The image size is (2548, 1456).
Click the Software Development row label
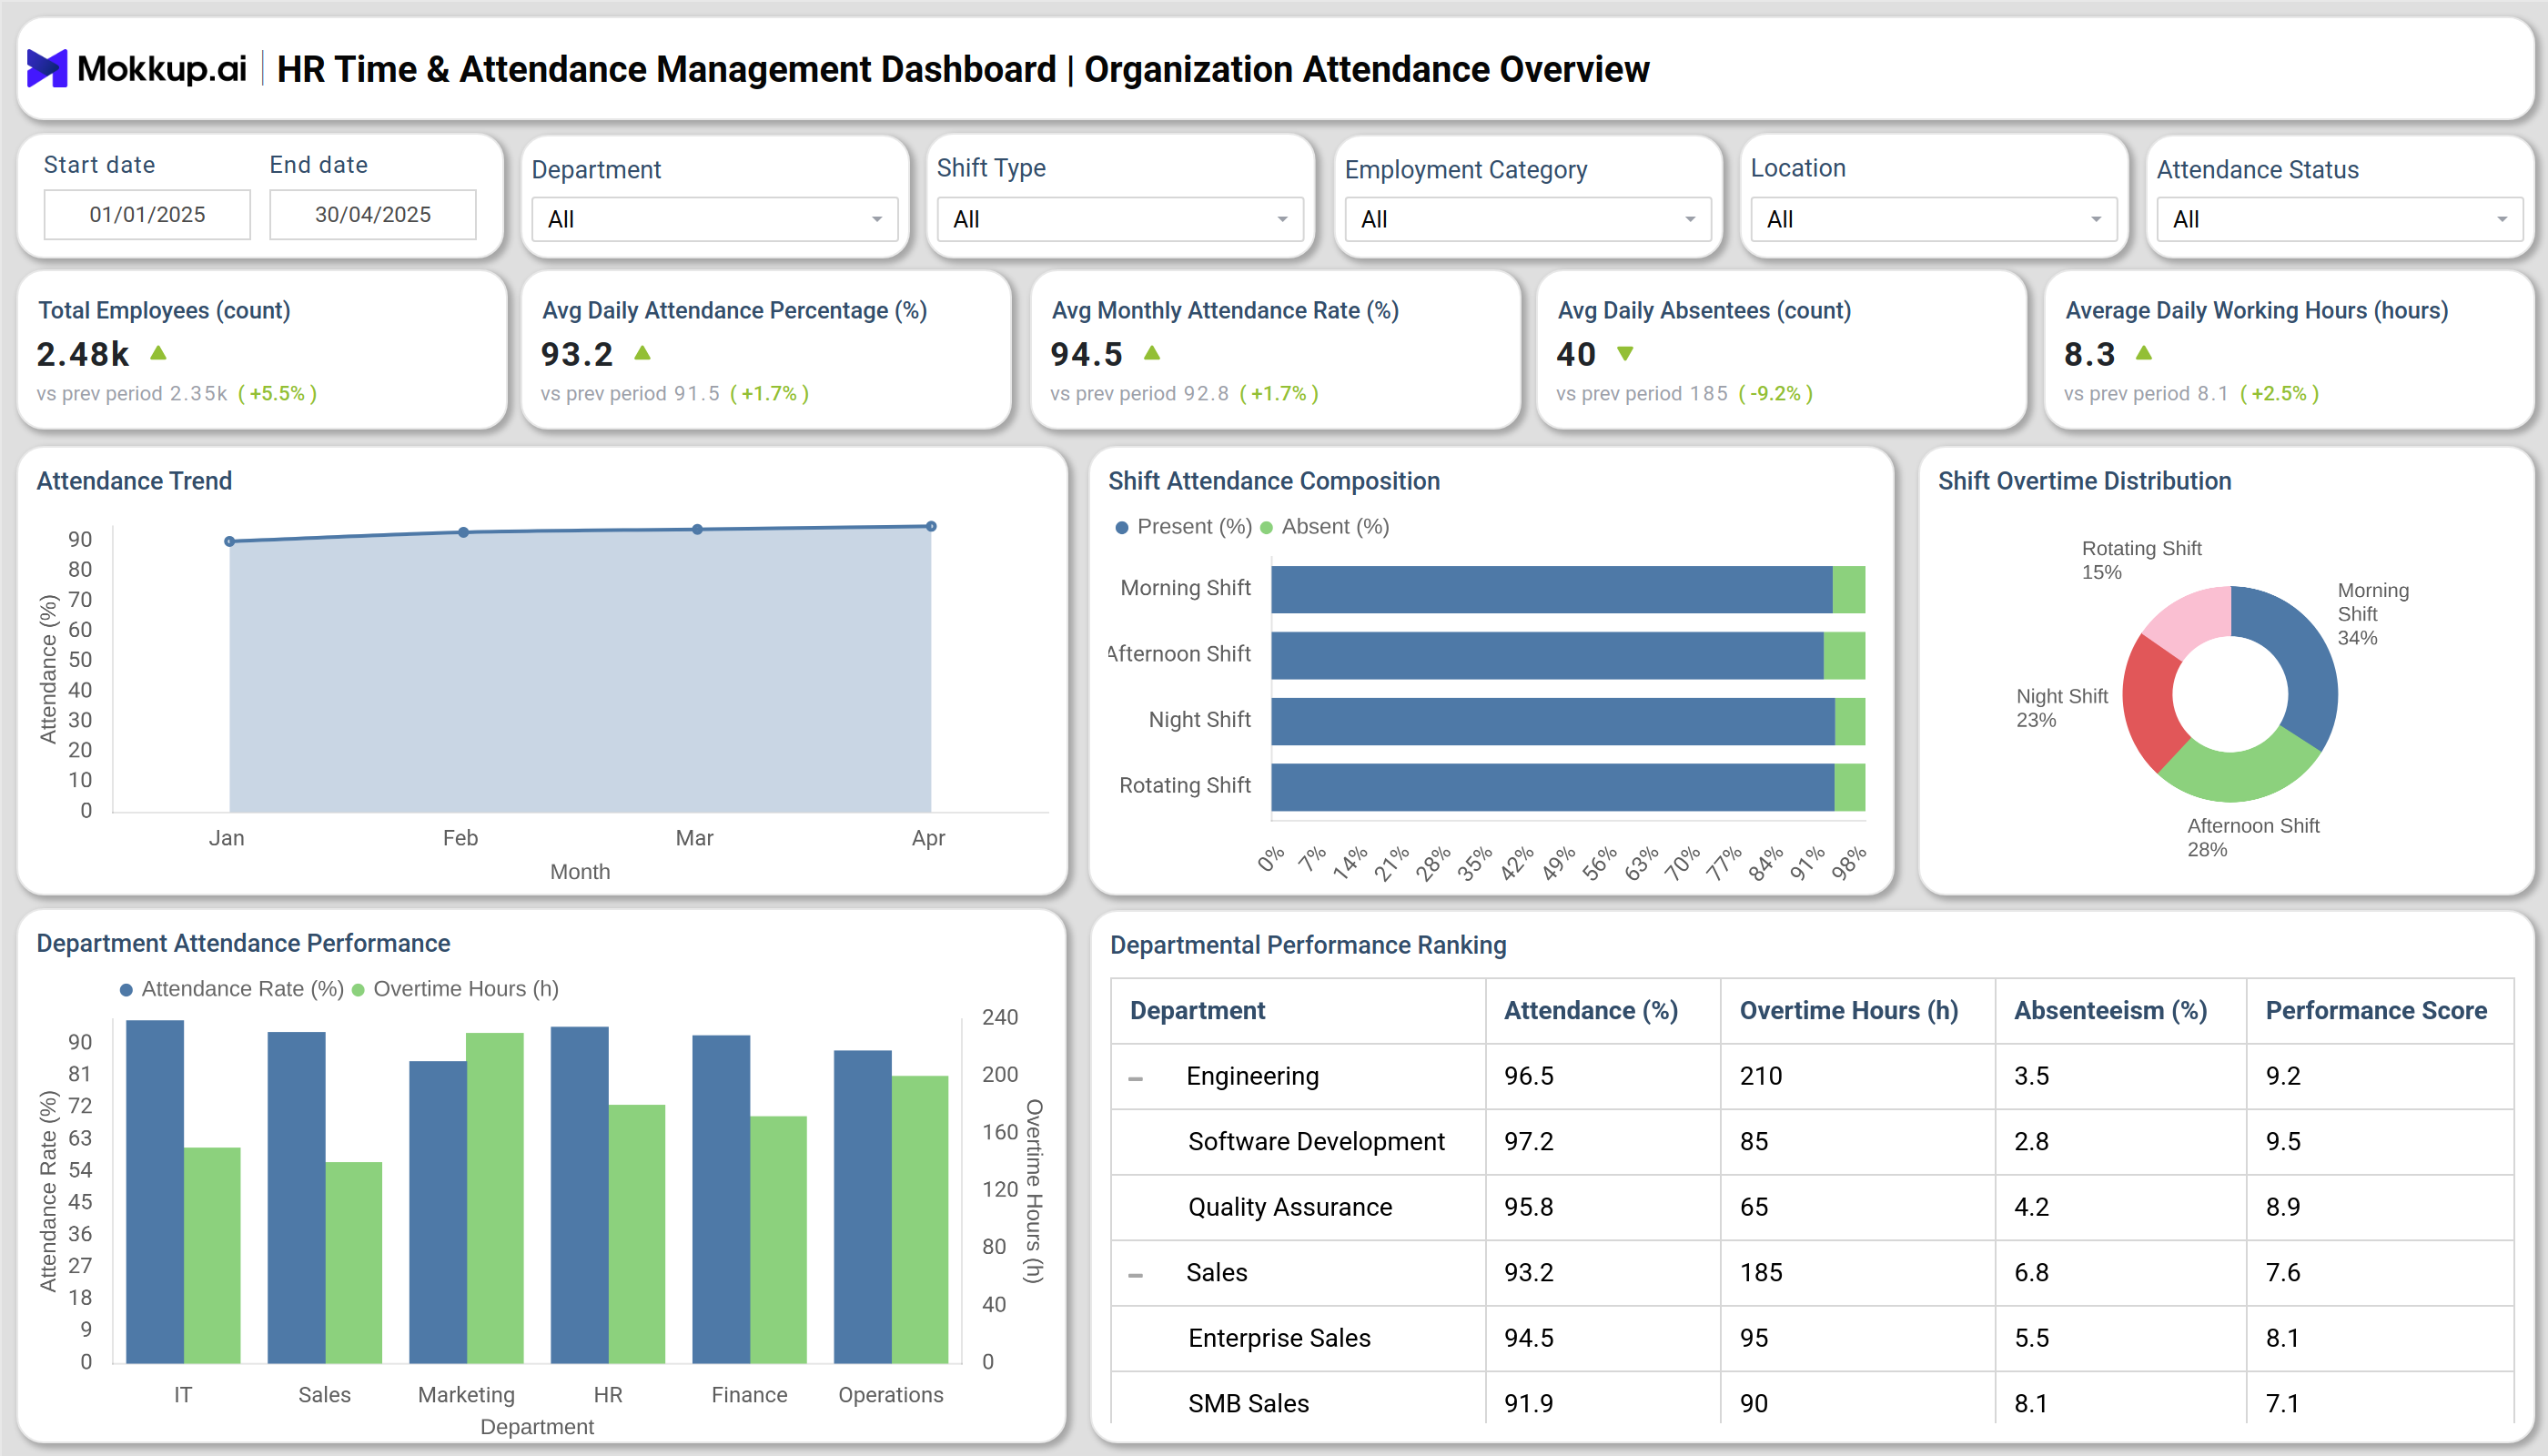(x=1316, y=1141)
